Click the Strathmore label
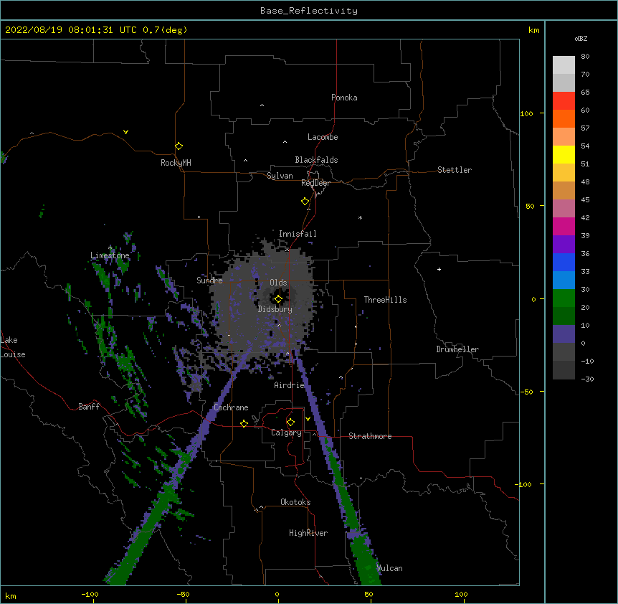The image size is (618, 604). click(x=370, y=436)
